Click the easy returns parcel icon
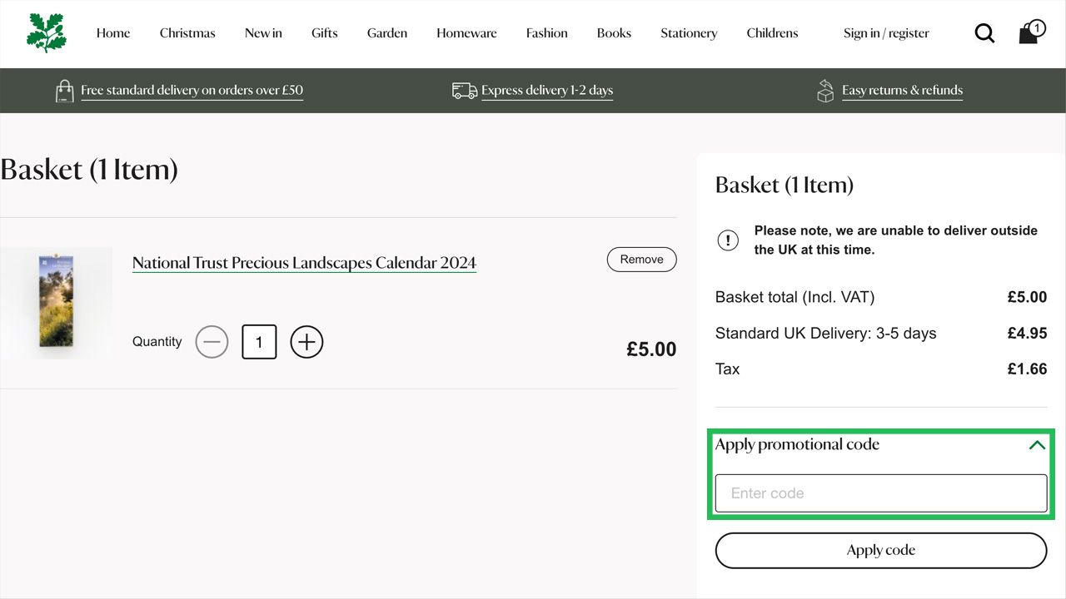This screenshot has width=1066, height=599. click(825, 90)
